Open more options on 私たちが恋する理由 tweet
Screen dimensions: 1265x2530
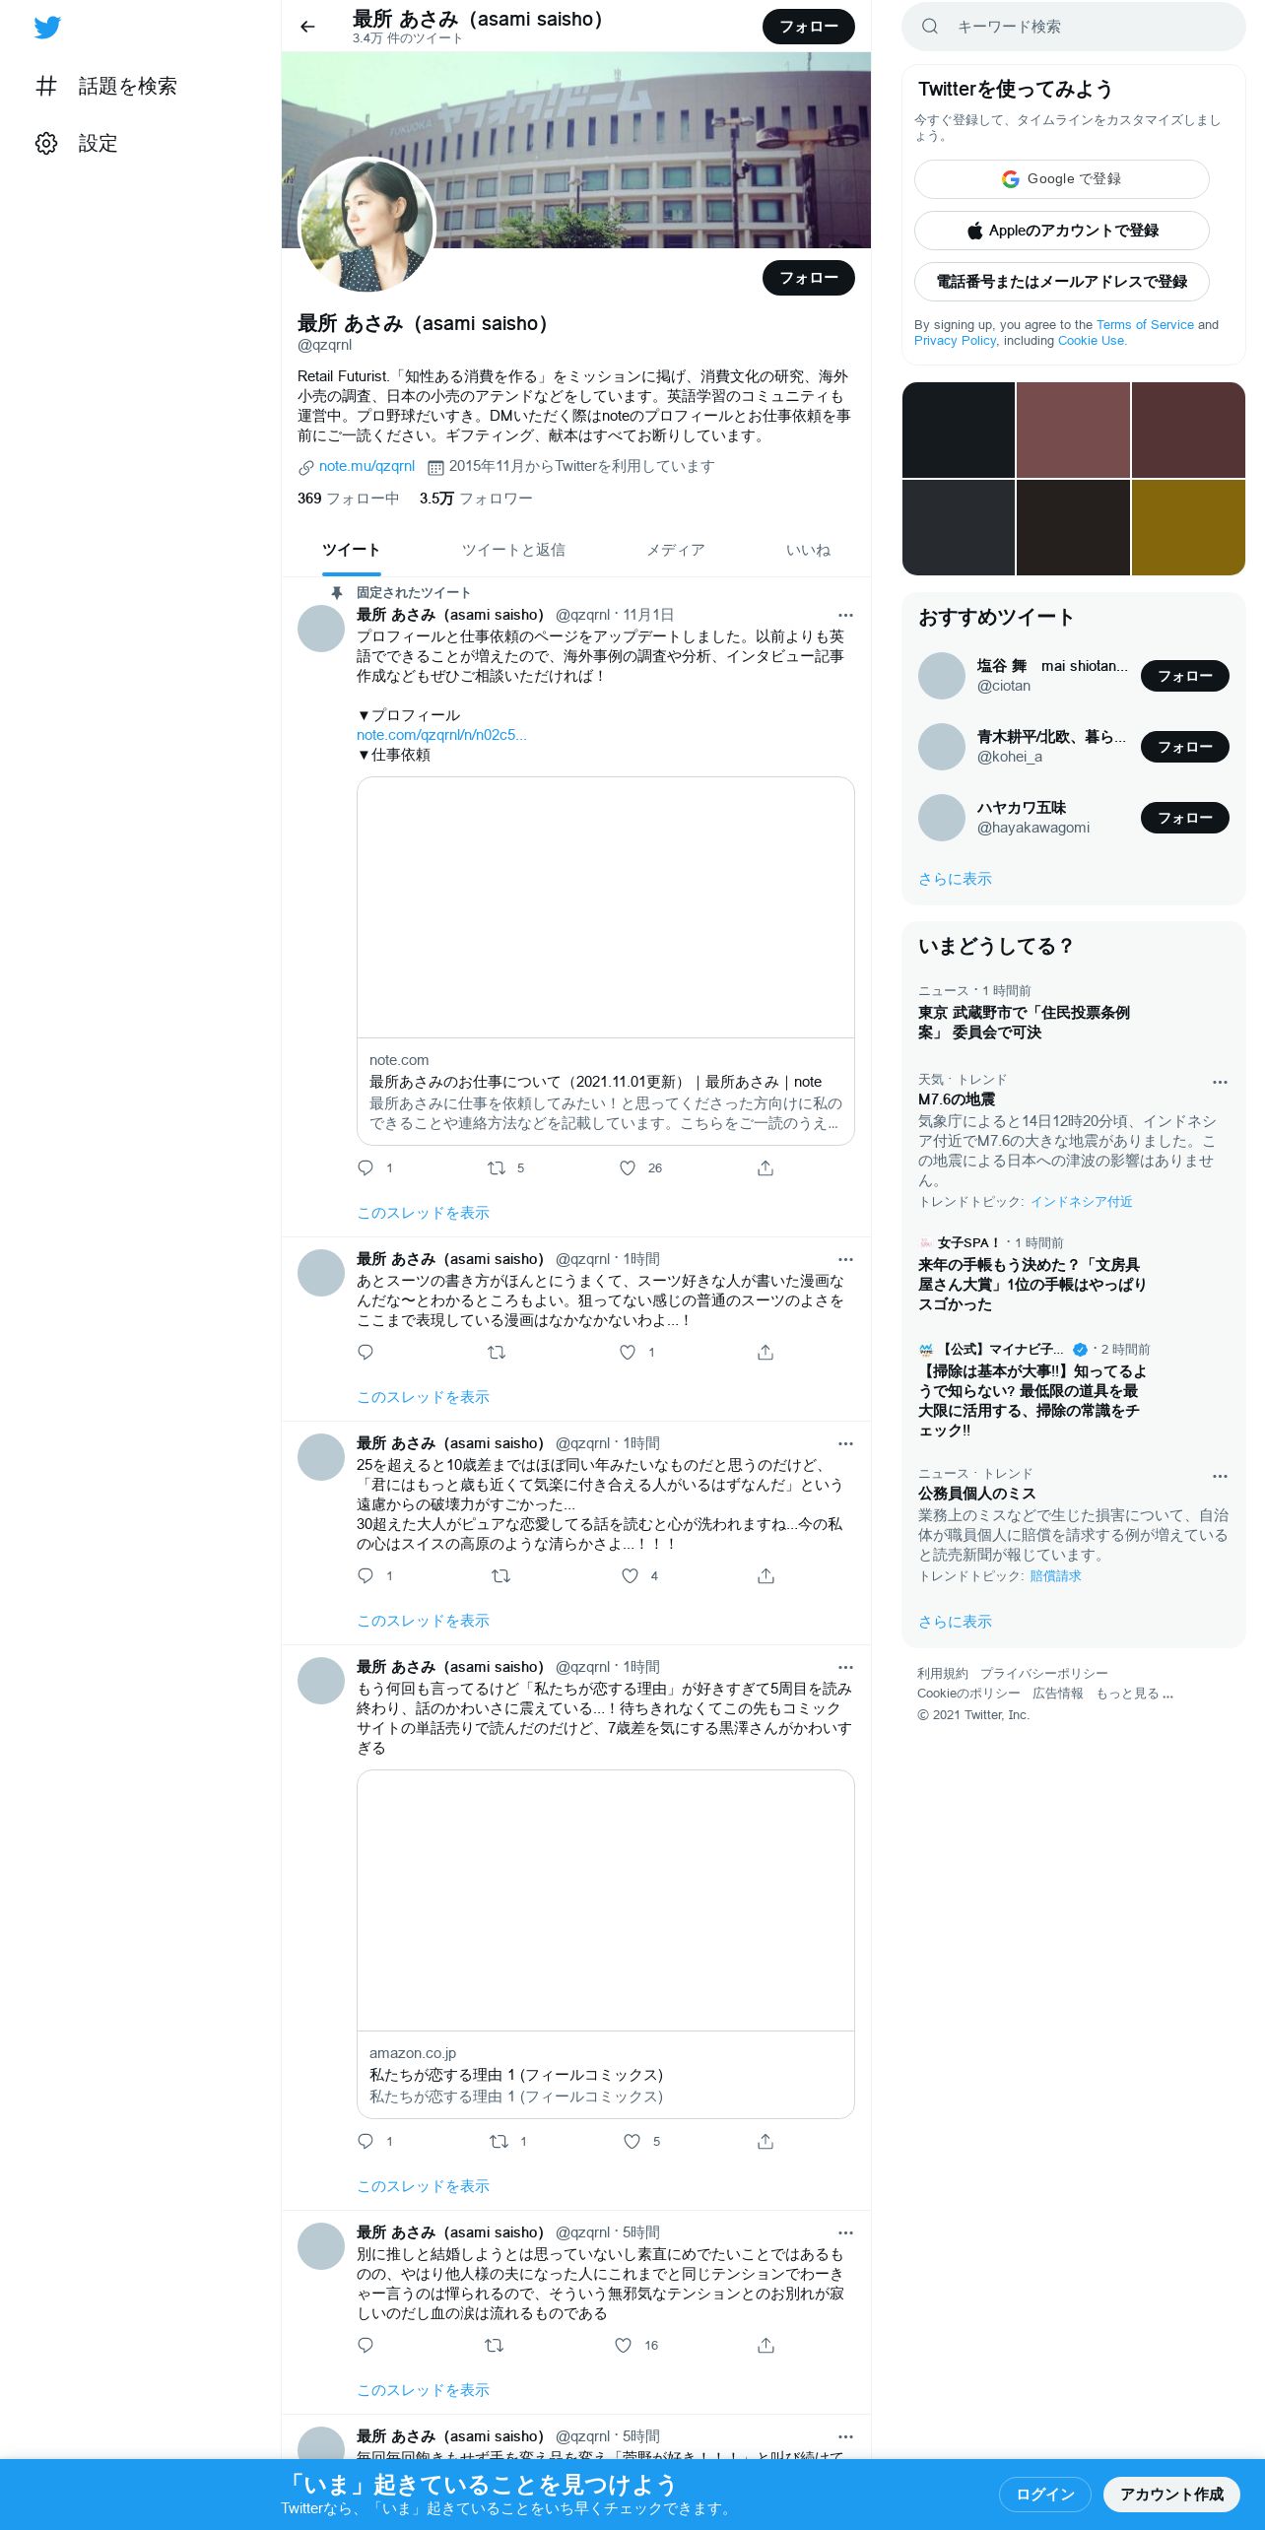845,1667
